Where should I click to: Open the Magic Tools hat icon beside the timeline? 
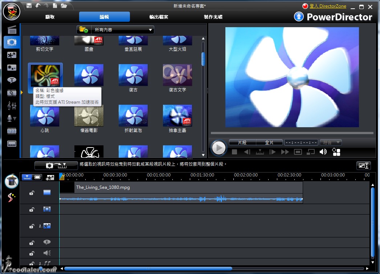coord(11,181)
